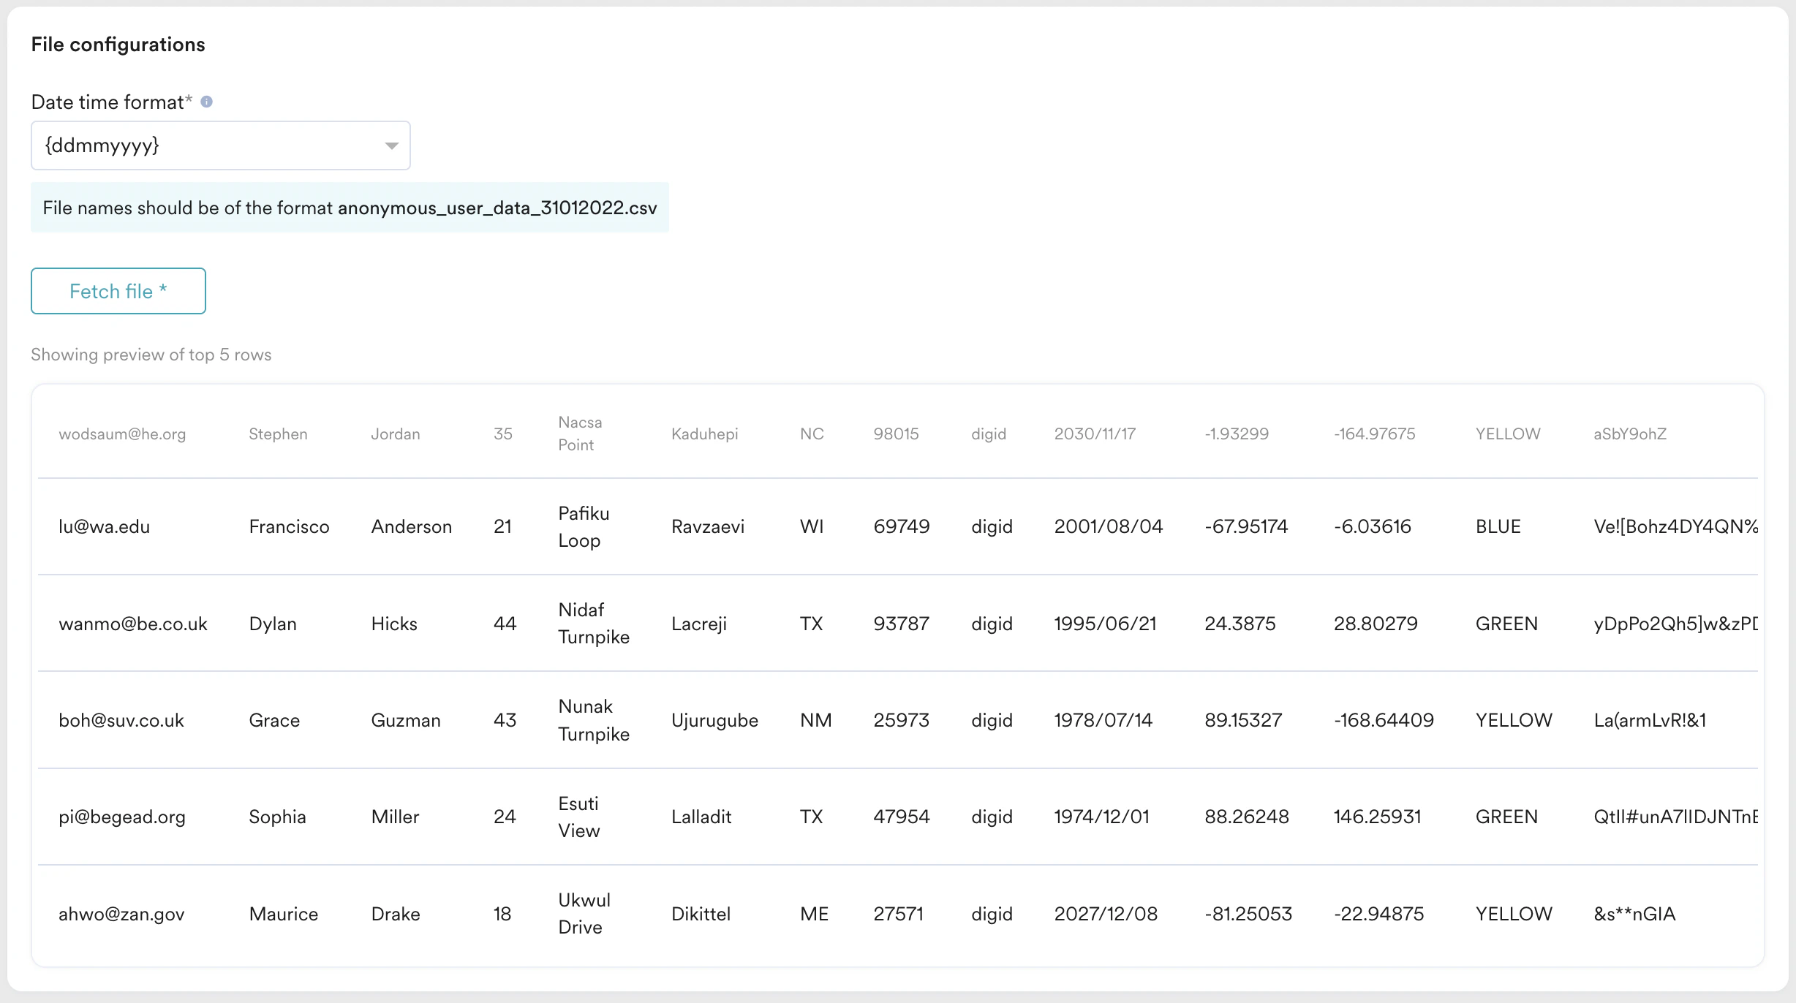The height and width of the screenshot is (1003, 1796).
Task: Select the Guzman last name cell
Action: point(405,720)
